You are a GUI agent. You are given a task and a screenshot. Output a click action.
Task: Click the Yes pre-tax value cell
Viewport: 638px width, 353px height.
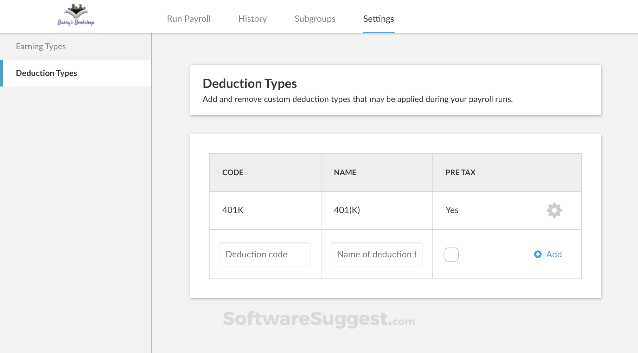[x=452, y=210]
